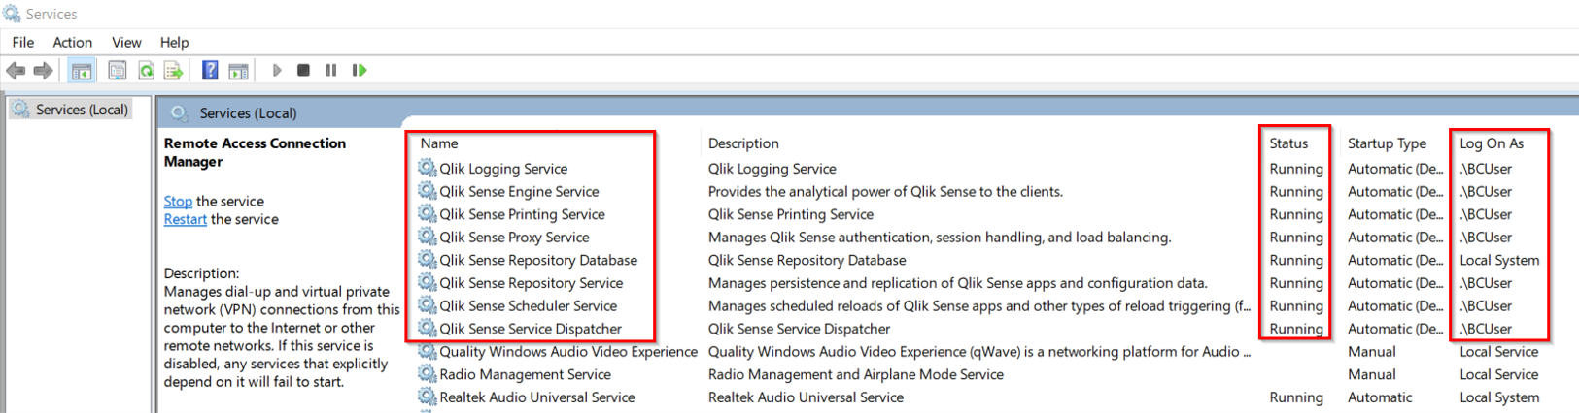Click the Stop the service link
This screenshot has width=1579, height=413.
[x=178, y=201]
